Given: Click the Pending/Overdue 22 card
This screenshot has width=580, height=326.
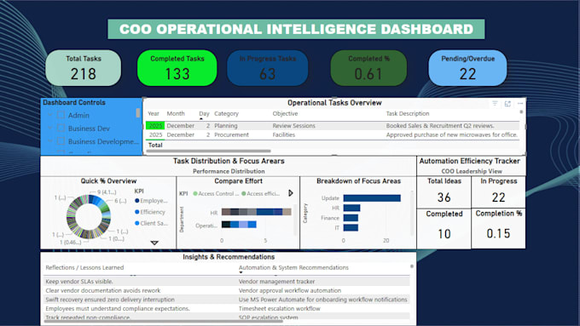Looking at the screenshot, I should click(x=467, y=68).
